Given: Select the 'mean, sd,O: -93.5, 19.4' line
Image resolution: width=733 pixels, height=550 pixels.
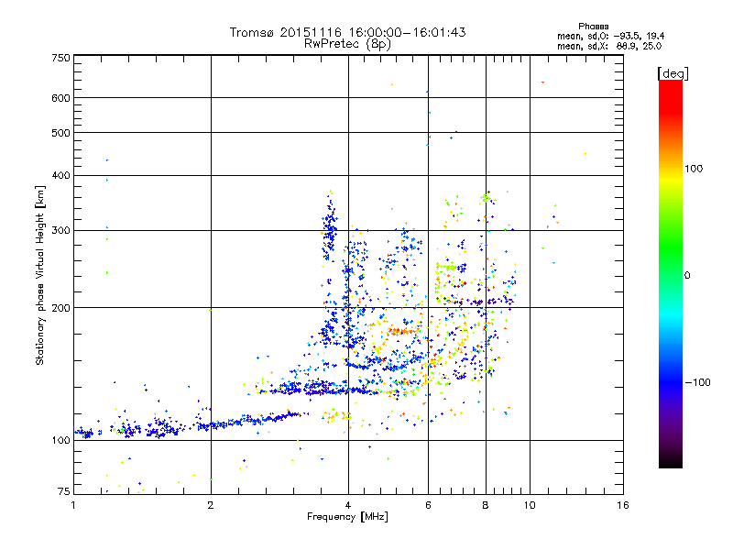Looking at the screenshot, I should 610,37.
